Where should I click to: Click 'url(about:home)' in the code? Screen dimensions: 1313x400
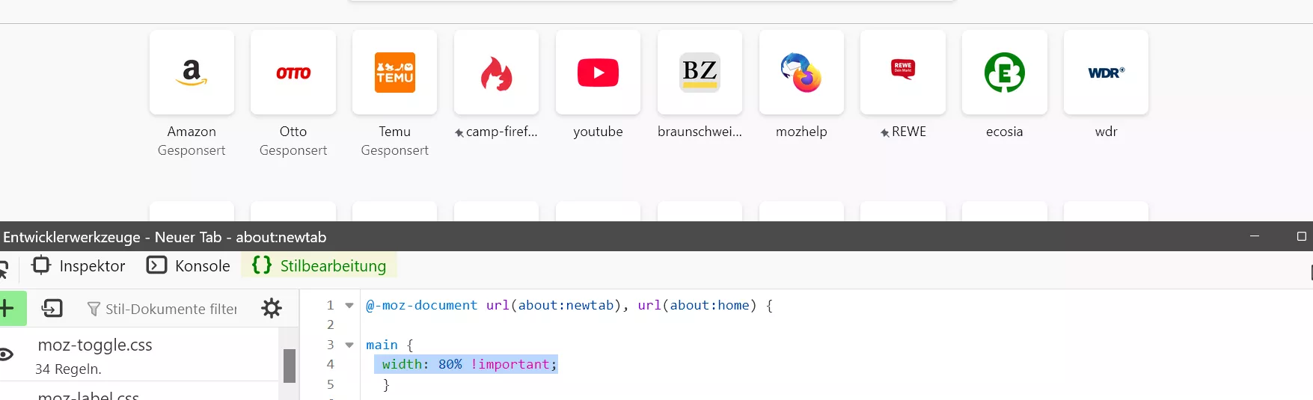[697, 305]
